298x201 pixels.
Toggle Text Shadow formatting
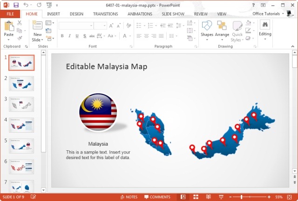(85, 36)
